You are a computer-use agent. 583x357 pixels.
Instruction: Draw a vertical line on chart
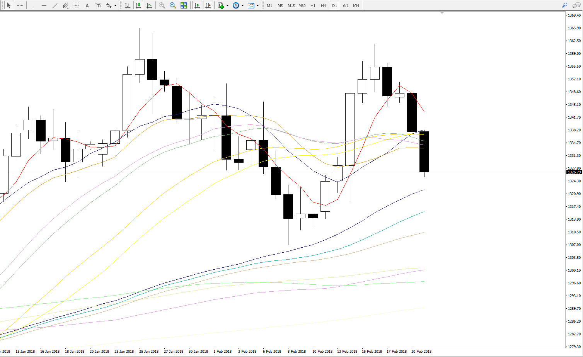point(33,5)
